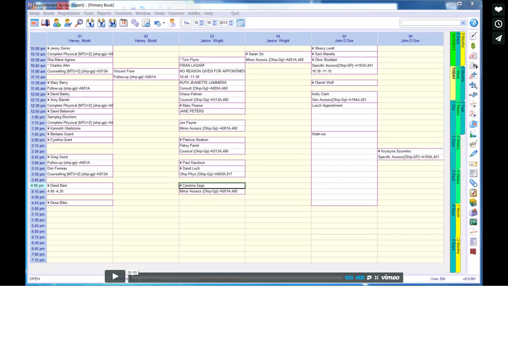Open the Registration menu
Screen dimensions: 508x343
click(69, 13)
